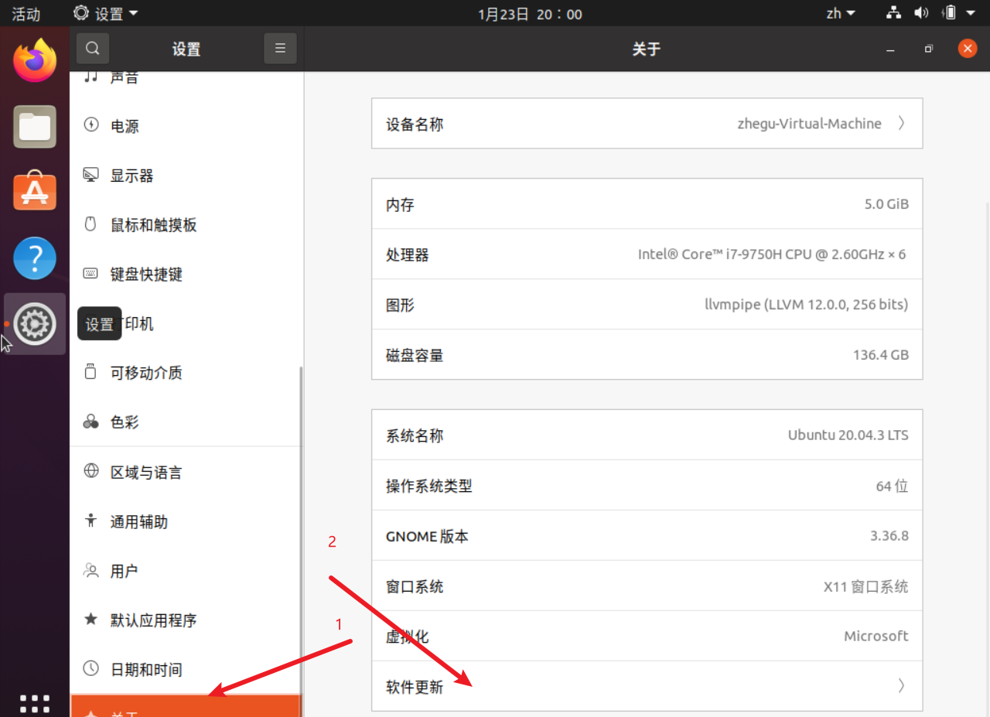Click 活动 overview button
Viewport: 990px width, 717px height.
tap(26, 13)
